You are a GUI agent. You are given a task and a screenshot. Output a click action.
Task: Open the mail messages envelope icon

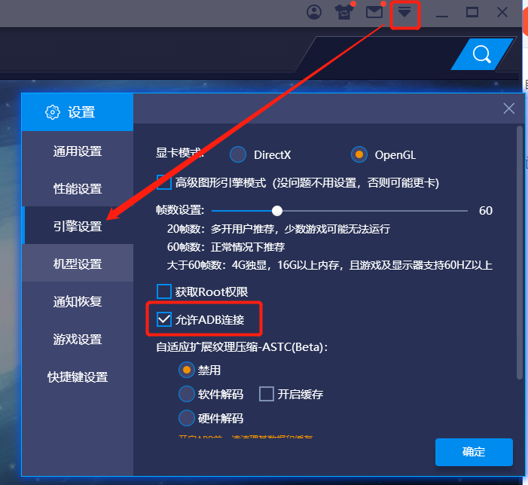click(x=374, y=13)
